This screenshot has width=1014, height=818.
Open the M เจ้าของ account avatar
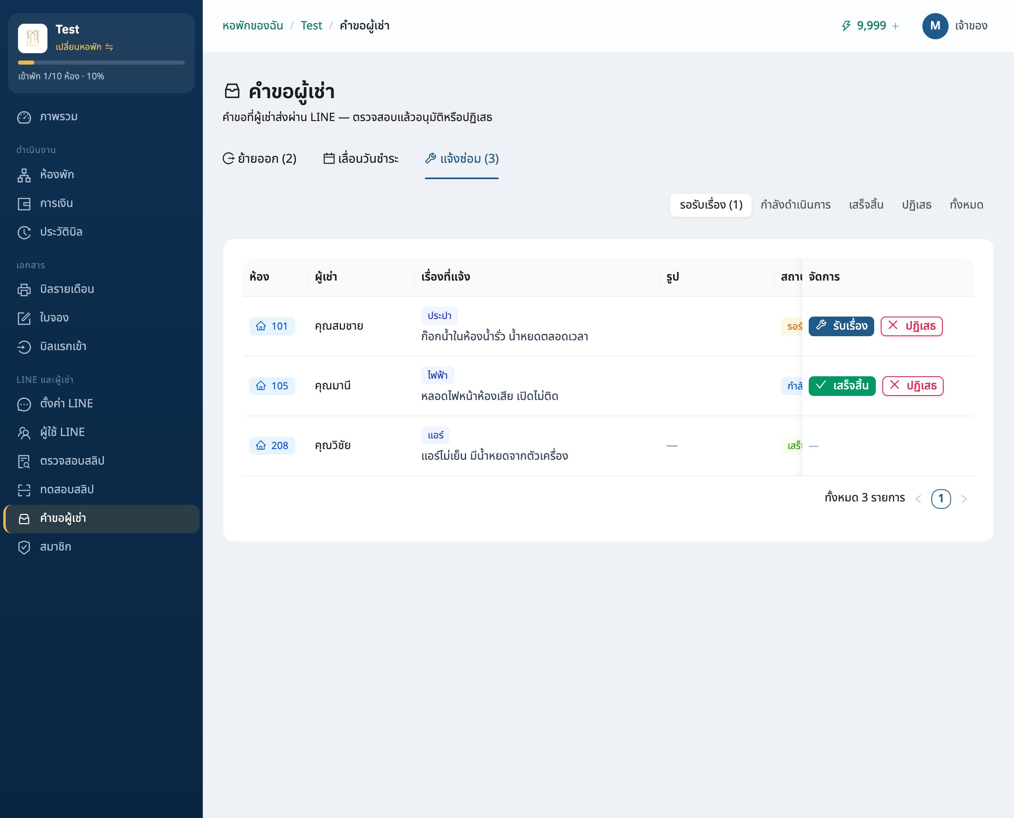point(935,26)
